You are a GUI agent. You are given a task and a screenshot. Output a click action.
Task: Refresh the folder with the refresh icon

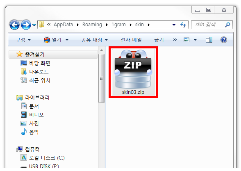183,25
